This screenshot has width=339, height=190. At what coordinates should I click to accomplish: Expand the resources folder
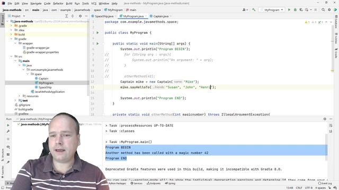[x=20, y=96]
